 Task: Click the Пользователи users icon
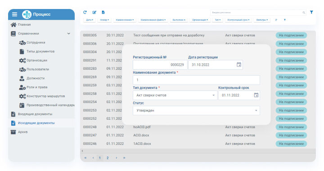click(x=22, y=69)
